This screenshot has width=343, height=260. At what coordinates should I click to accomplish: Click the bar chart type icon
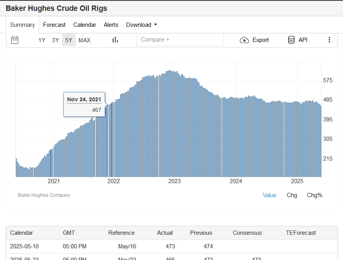coord(115,40)
